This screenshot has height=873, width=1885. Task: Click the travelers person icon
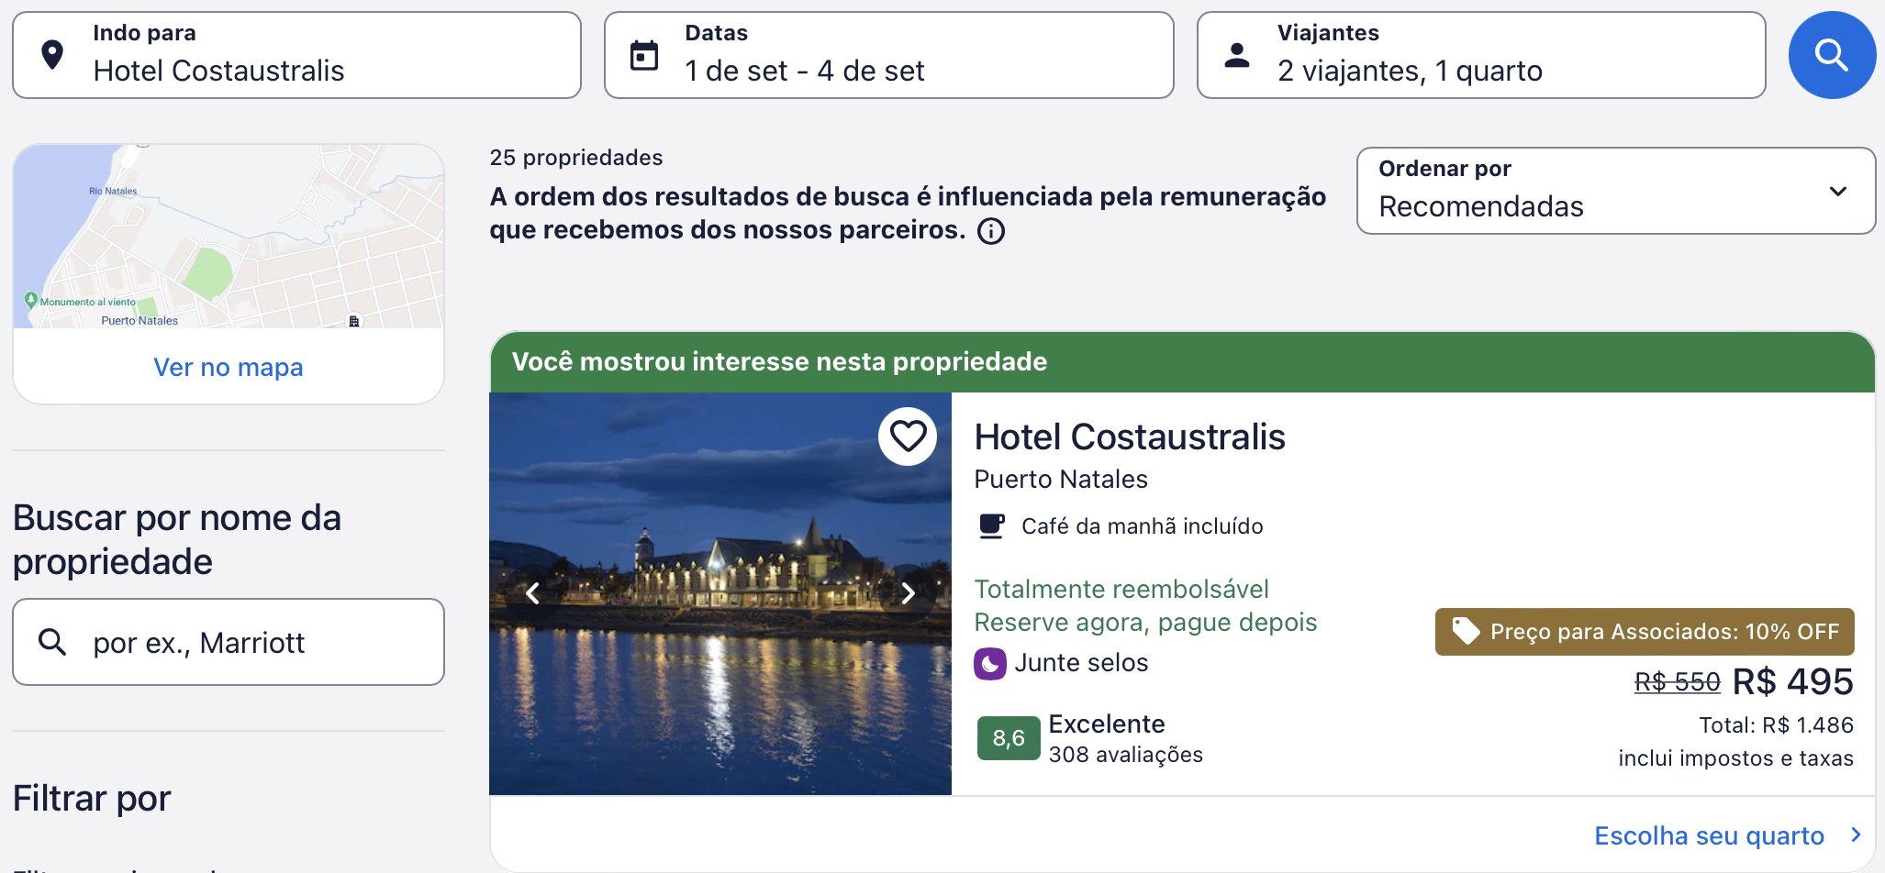pos(1237,56)
